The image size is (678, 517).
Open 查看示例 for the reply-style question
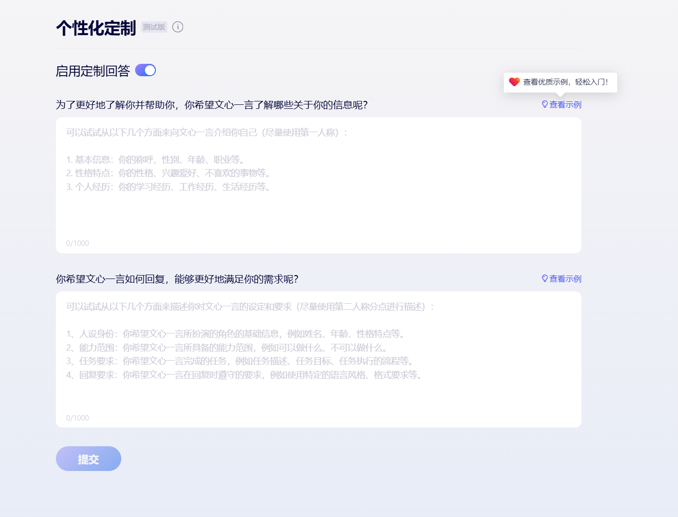pos(562,279)
